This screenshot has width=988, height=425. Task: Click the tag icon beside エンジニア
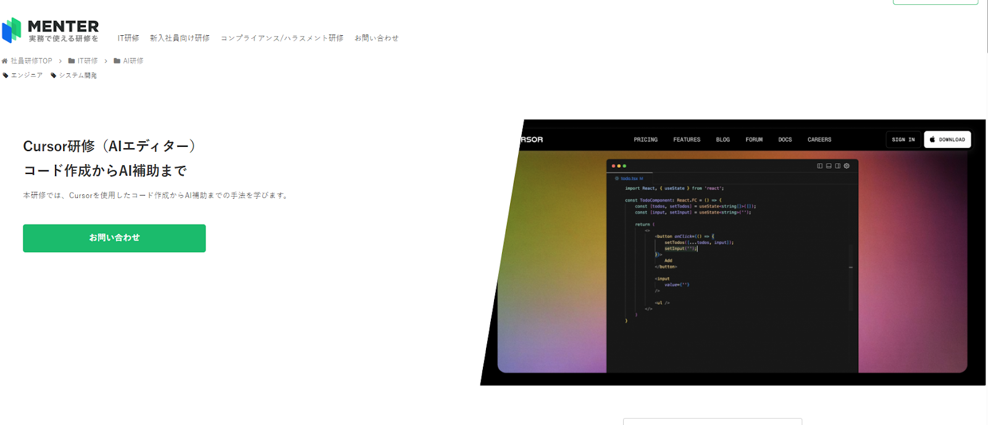click(x=6, y=75)
